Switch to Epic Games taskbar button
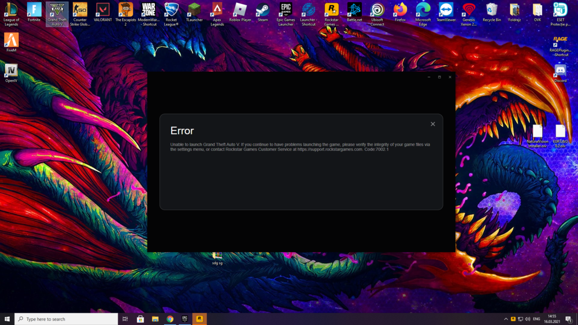The image size is (578, 325). 185,319
